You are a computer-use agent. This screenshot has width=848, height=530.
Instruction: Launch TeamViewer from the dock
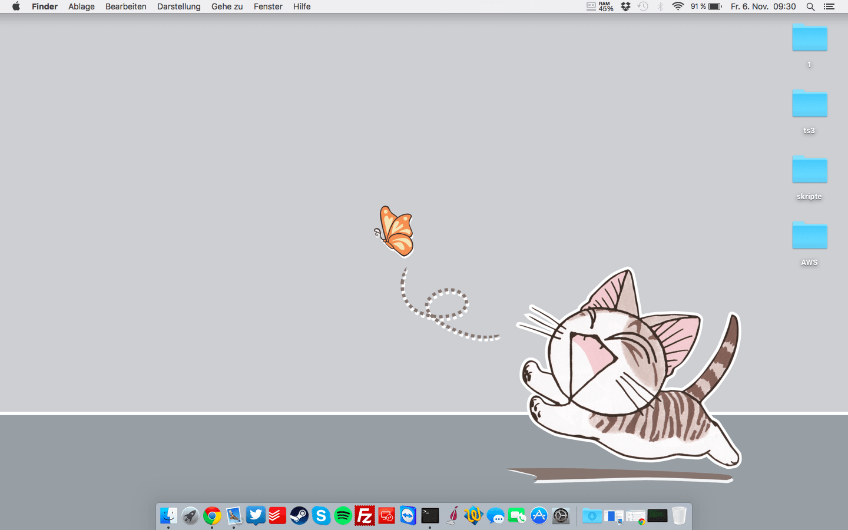pos(408,516)
